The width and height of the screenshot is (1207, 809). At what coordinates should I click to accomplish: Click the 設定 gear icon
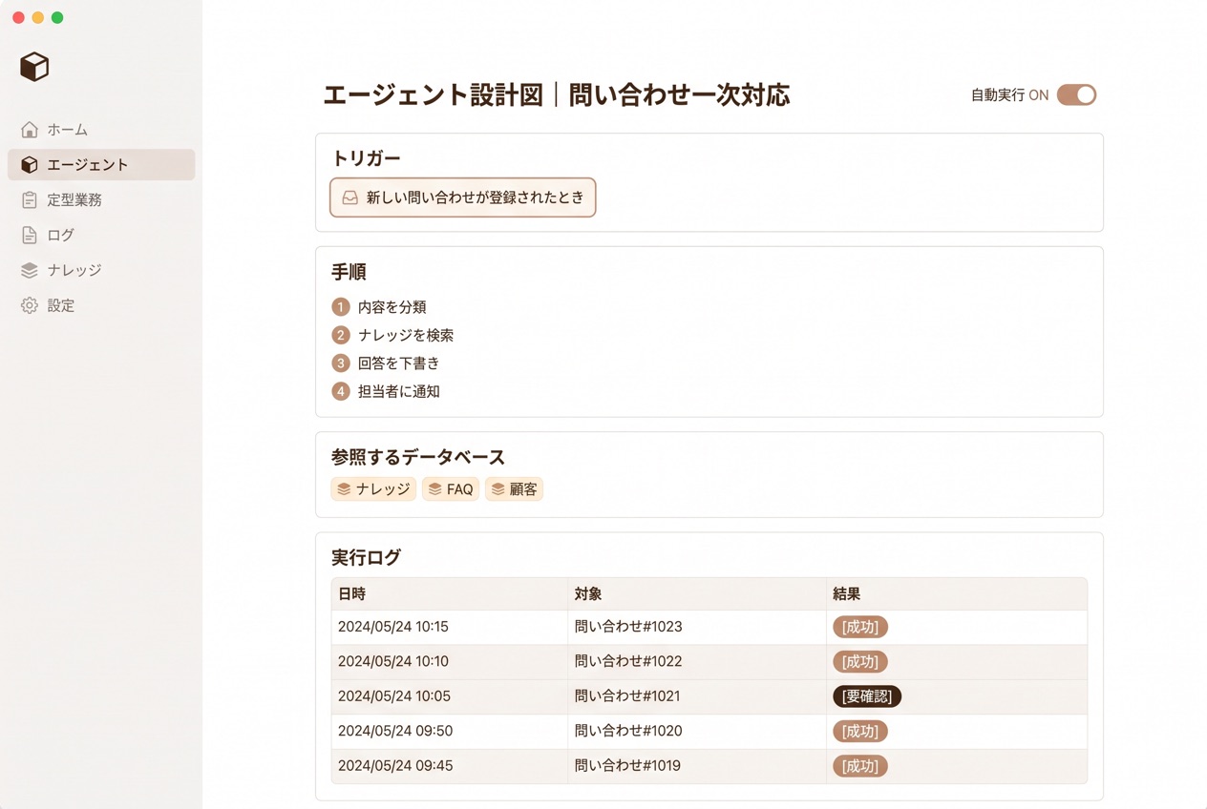(x=30, y=306)
